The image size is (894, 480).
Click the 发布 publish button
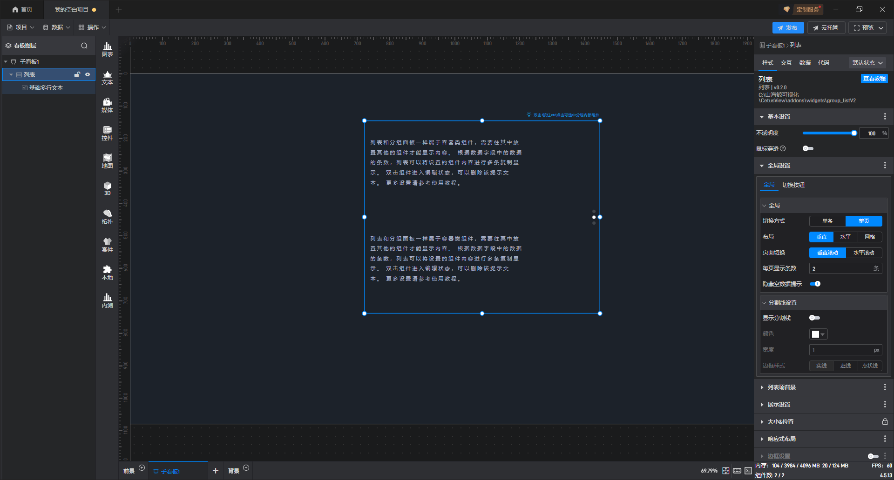787,28
